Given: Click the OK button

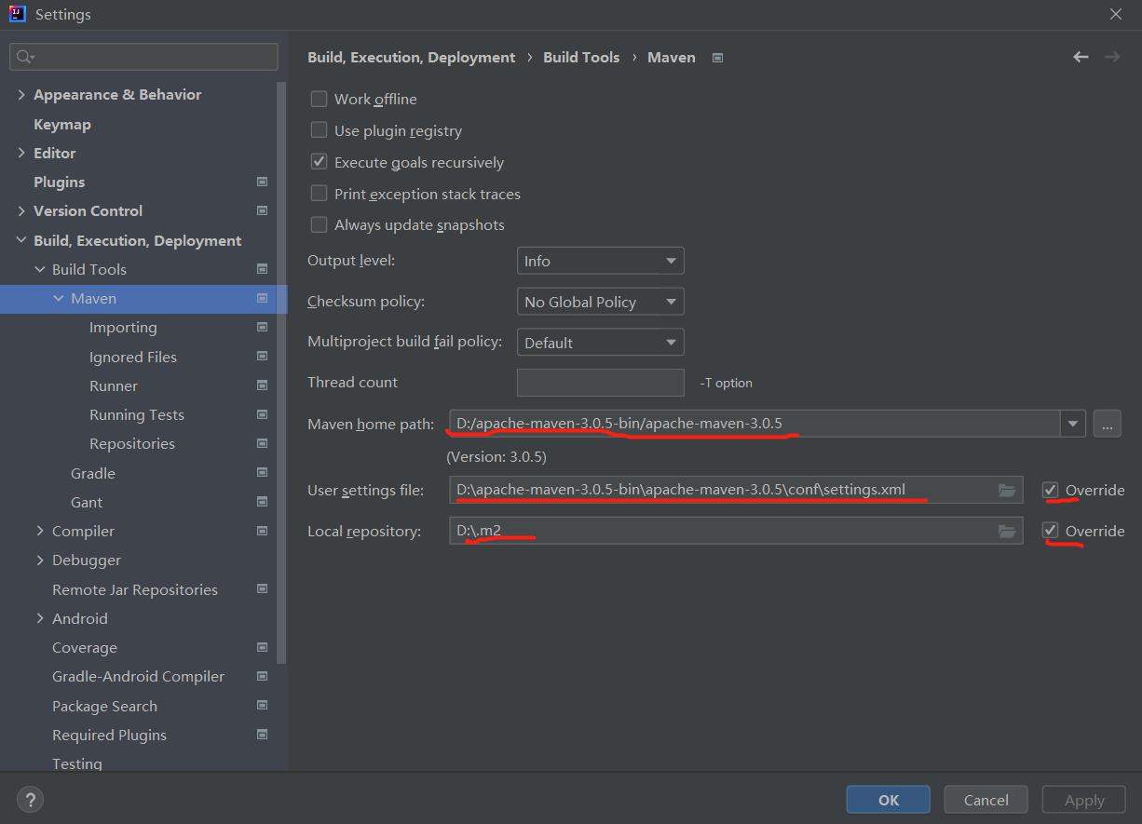Looking at the screenshot, I should coord(888,799).
